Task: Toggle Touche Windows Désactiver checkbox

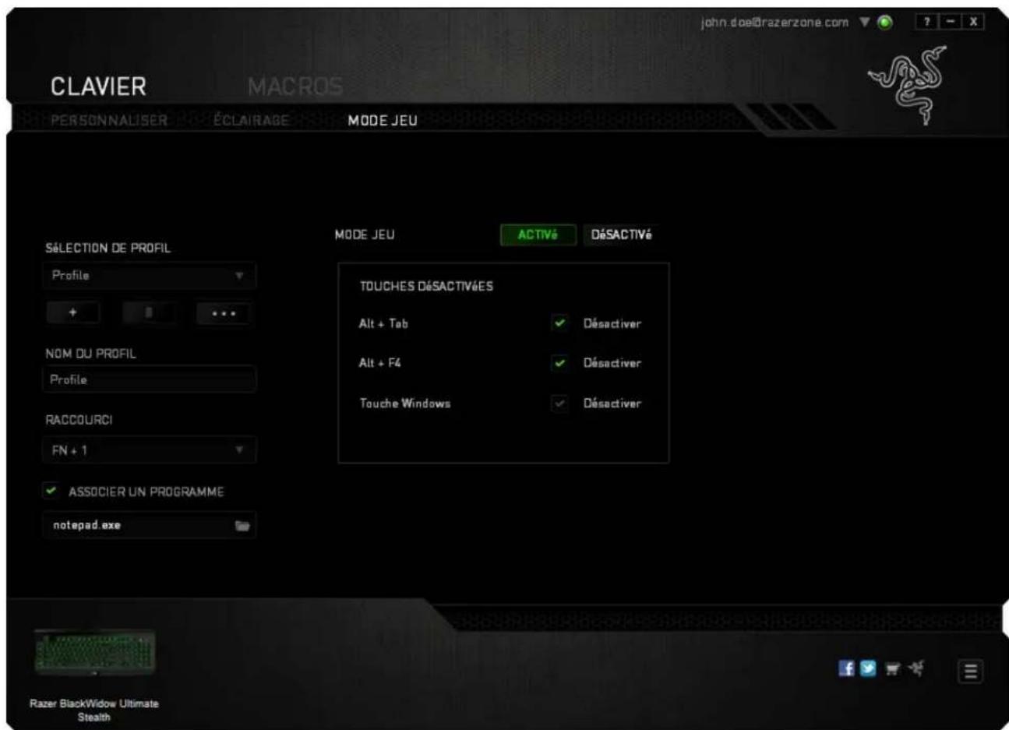Action: point(559,404)
